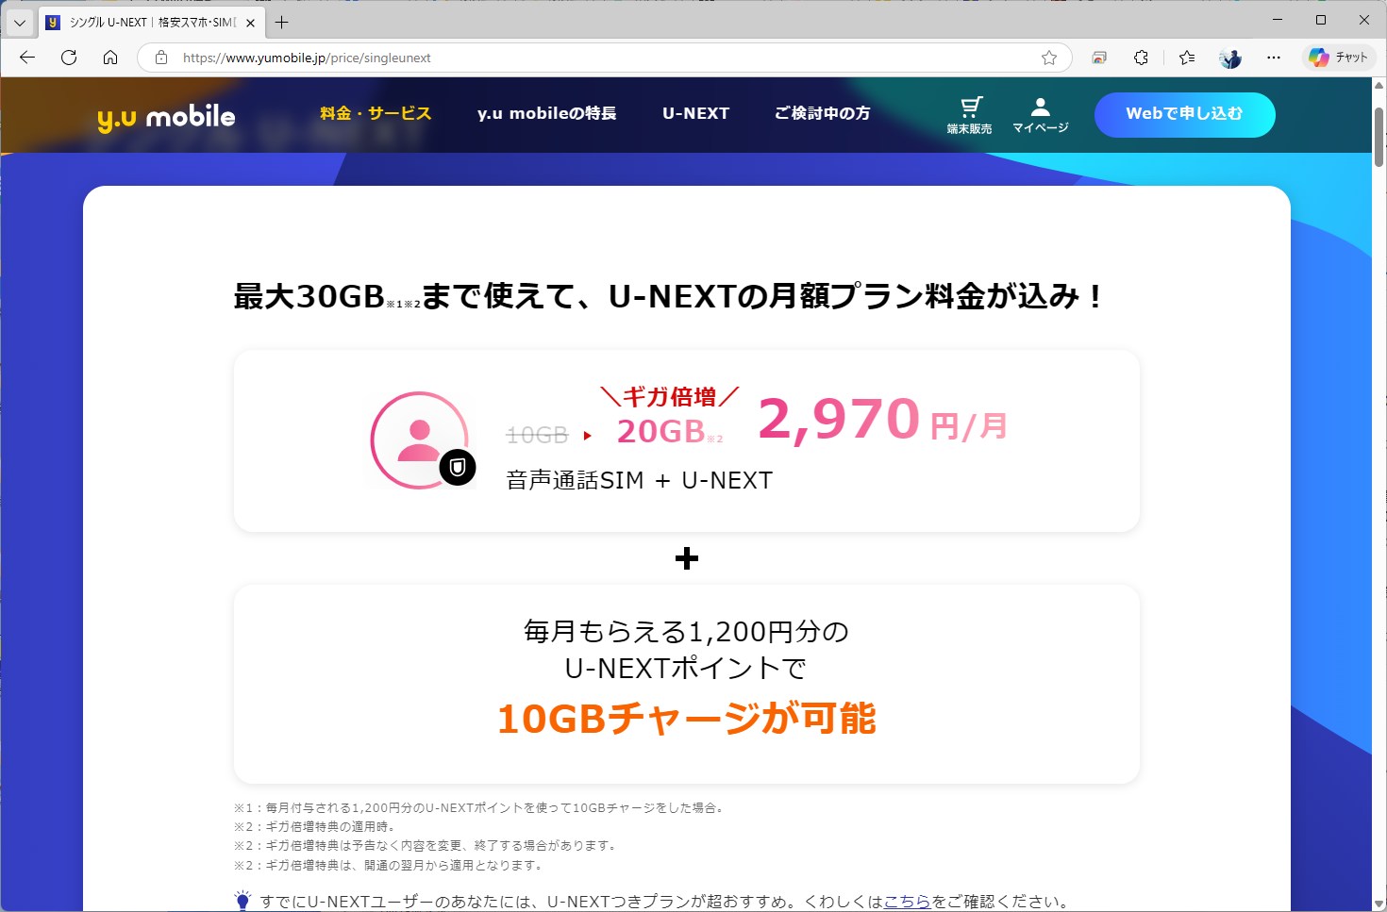Image resolution: width=1387 pixels, height=912 pixels.
Task: Expand the 料金・サービス navigation menu
Action: tap(375, 113)
